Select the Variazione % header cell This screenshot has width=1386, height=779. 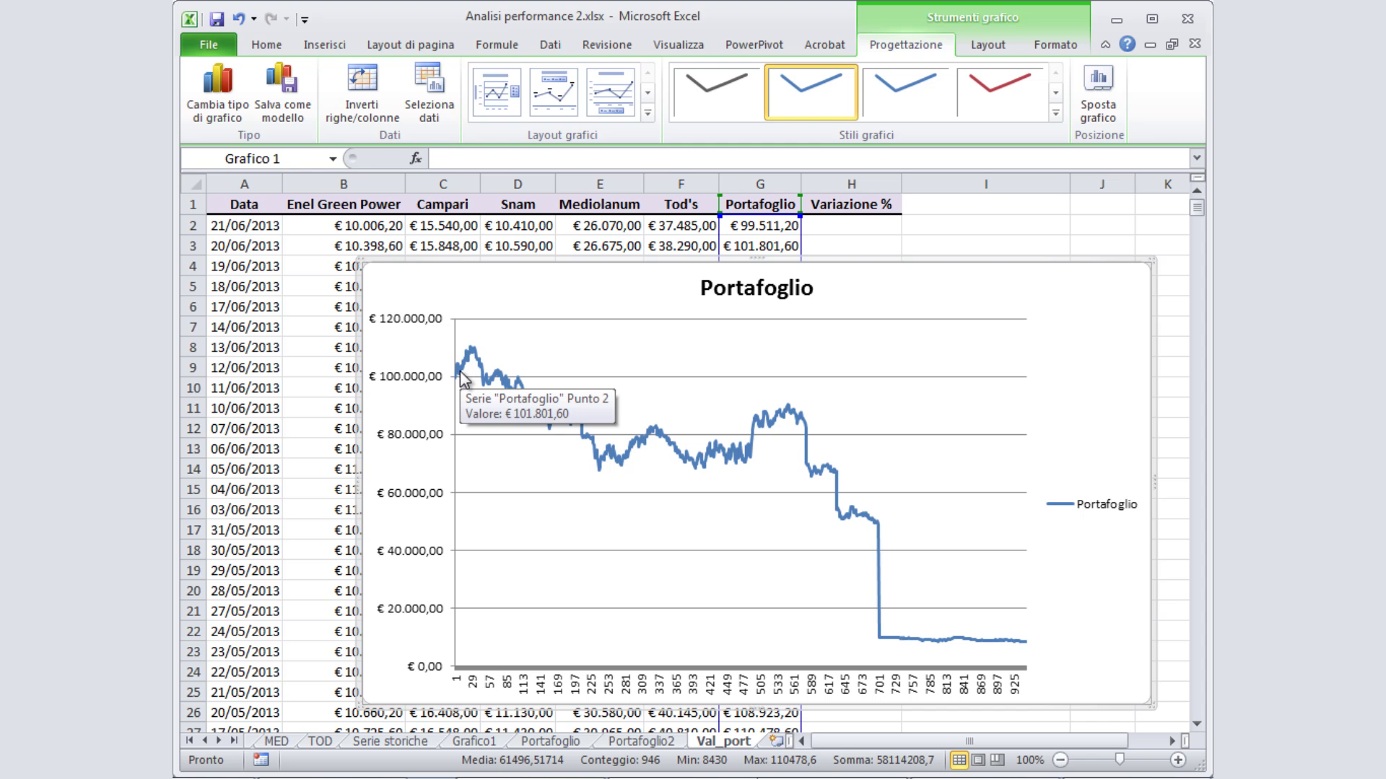pos(851,204)
